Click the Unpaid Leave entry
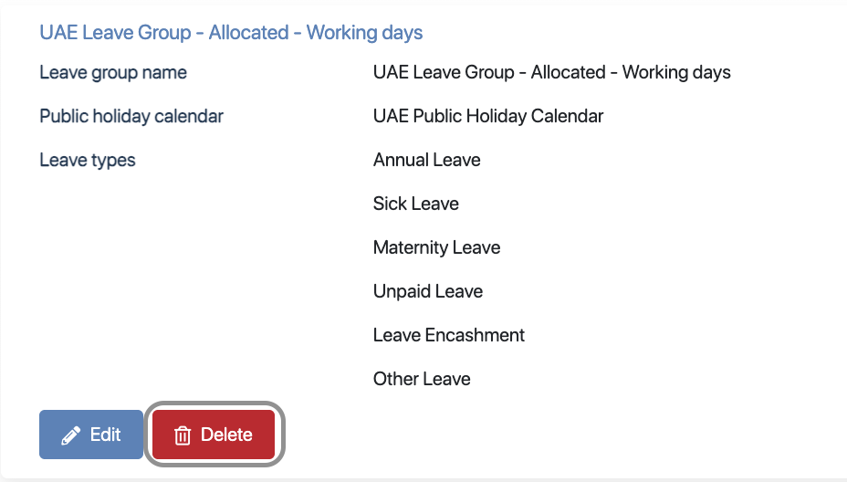Image resolution: width=847 pixels, height=482 pixels. (428, 291)
